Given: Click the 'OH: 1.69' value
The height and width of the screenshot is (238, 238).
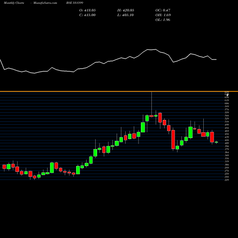Looking at the screenshot, I should coord(163,15).
